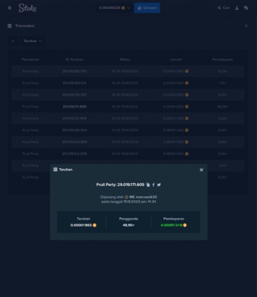The height and width of the screenshot is (297, 257).
Task: Click the back arrow beside Taruhan
Action: pyautogui.click(x=13, y=41)
